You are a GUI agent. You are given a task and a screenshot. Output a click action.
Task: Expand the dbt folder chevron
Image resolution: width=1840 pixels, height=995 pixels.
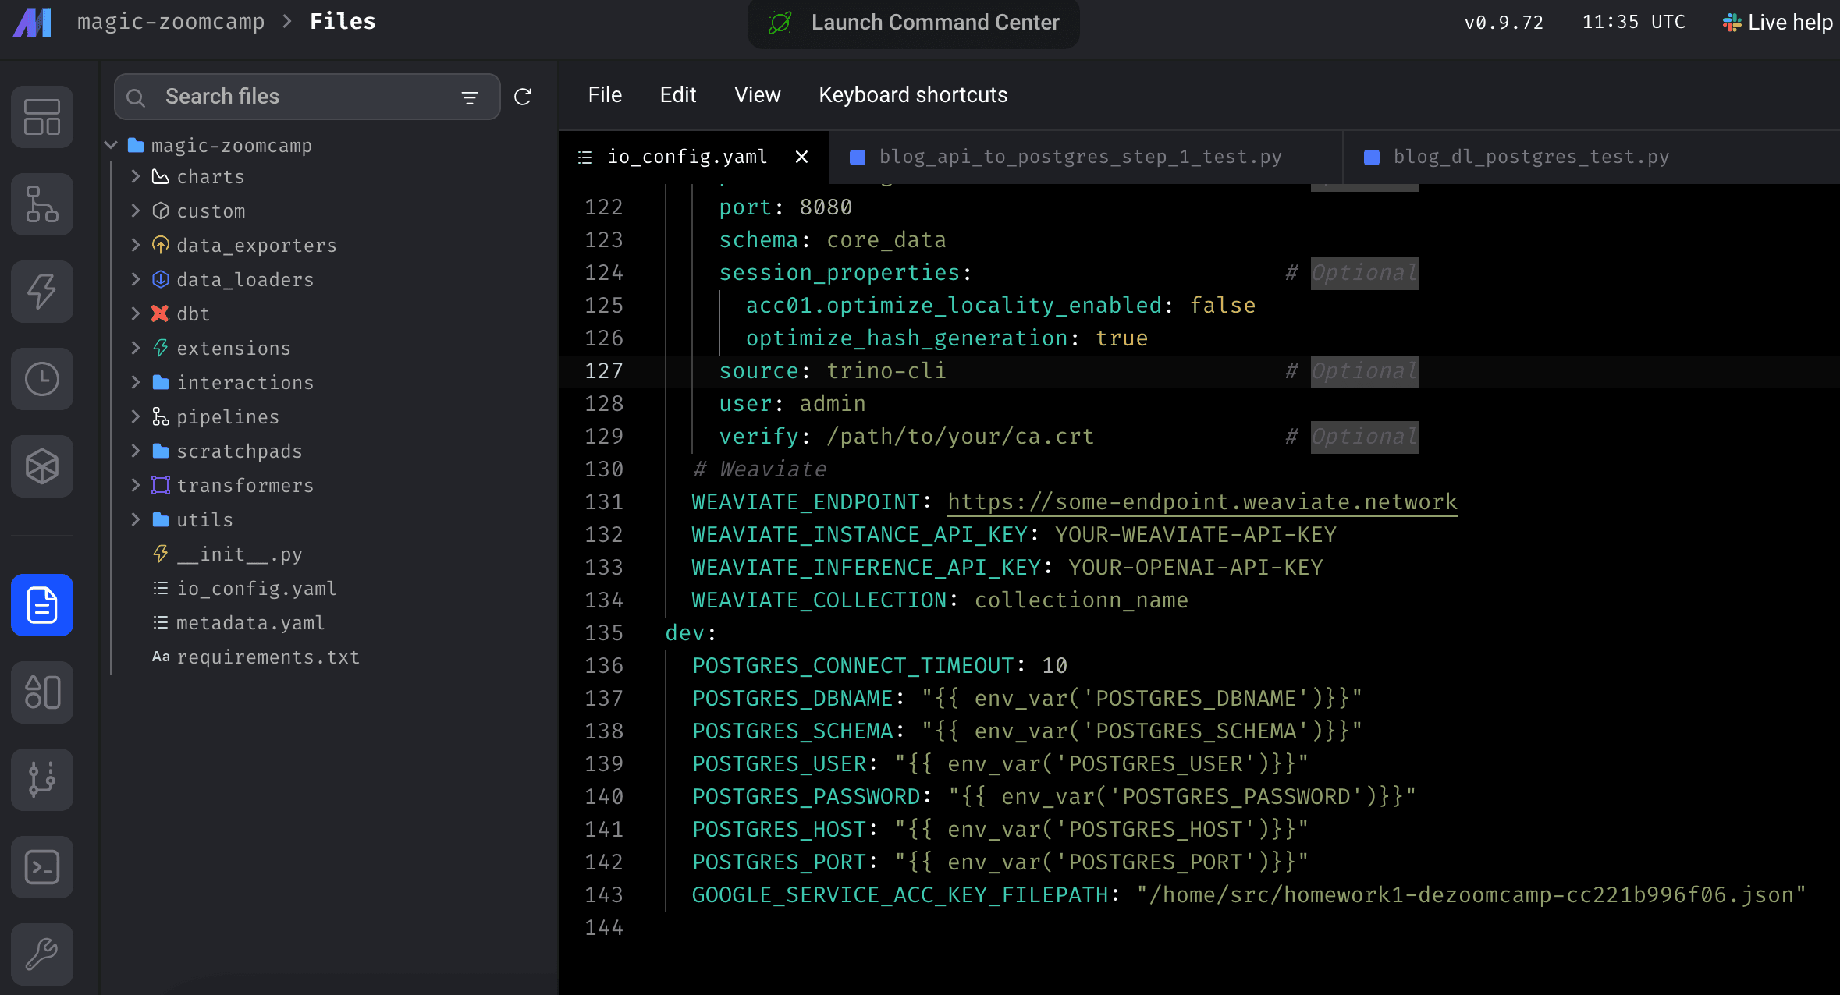coord(136,314)
